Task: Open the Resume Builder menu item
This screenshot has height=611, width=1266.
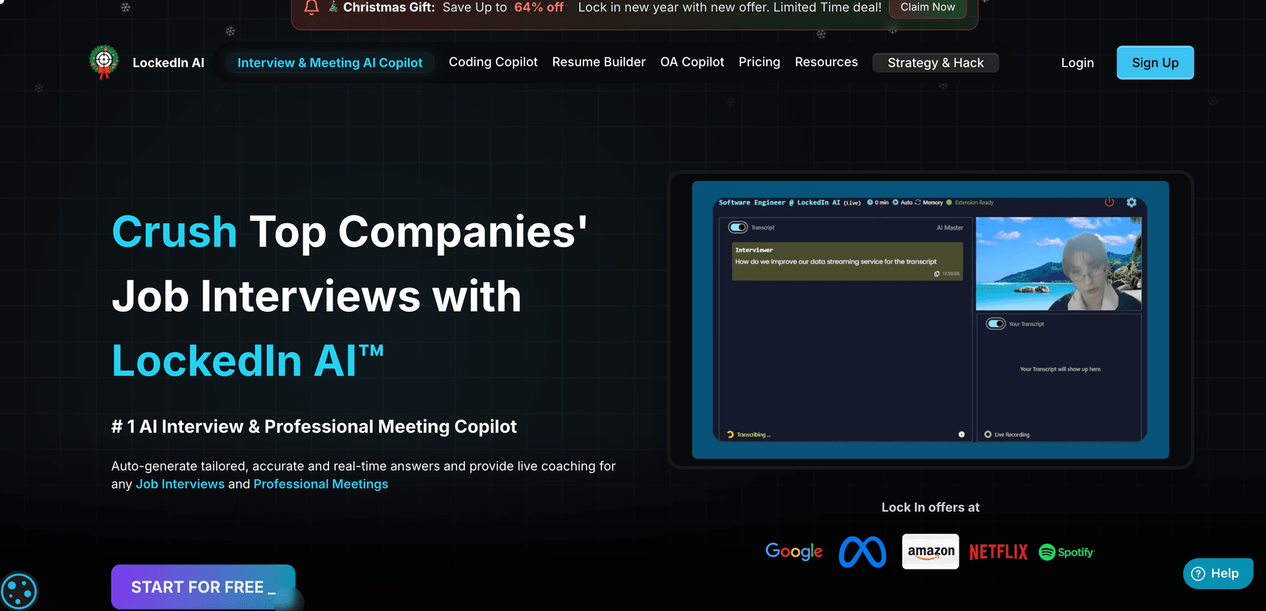Action: point(599,62)
